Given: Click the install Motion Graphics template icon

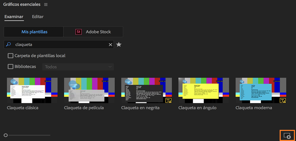Looking at the screenshot, I should point(287,135).
